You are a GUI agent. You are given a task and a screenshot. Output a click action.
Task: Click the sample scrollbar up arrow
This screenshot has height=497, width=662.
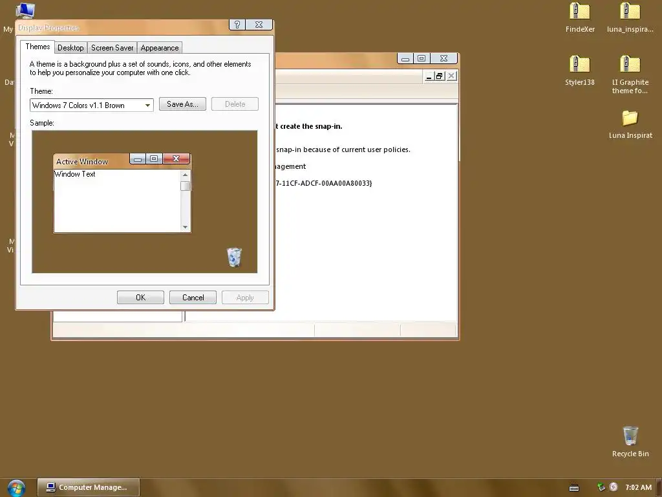point(185,175)
